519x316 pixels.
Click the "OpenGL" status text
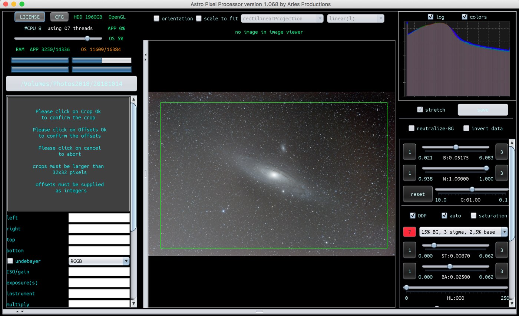pos(117,17)
